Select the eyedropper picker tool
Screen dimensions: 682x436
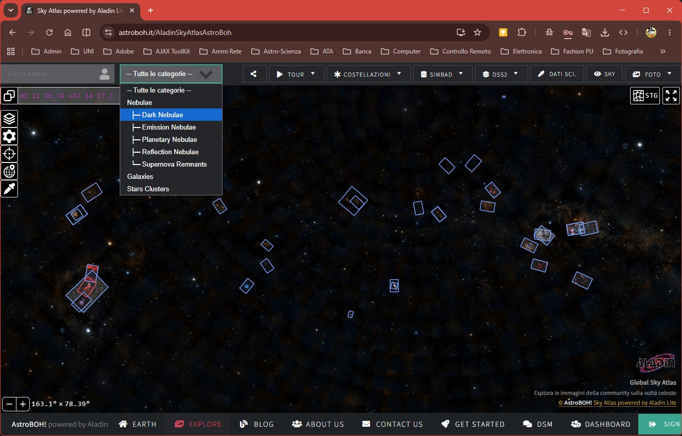9,189
